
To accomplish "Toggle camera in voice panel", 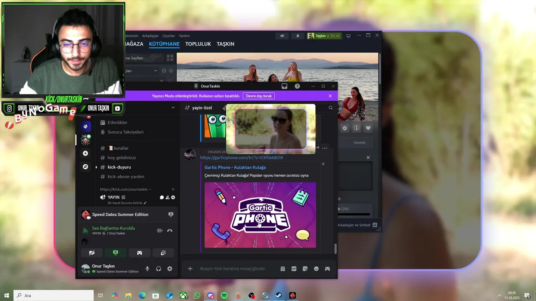I will pos(92,253).
